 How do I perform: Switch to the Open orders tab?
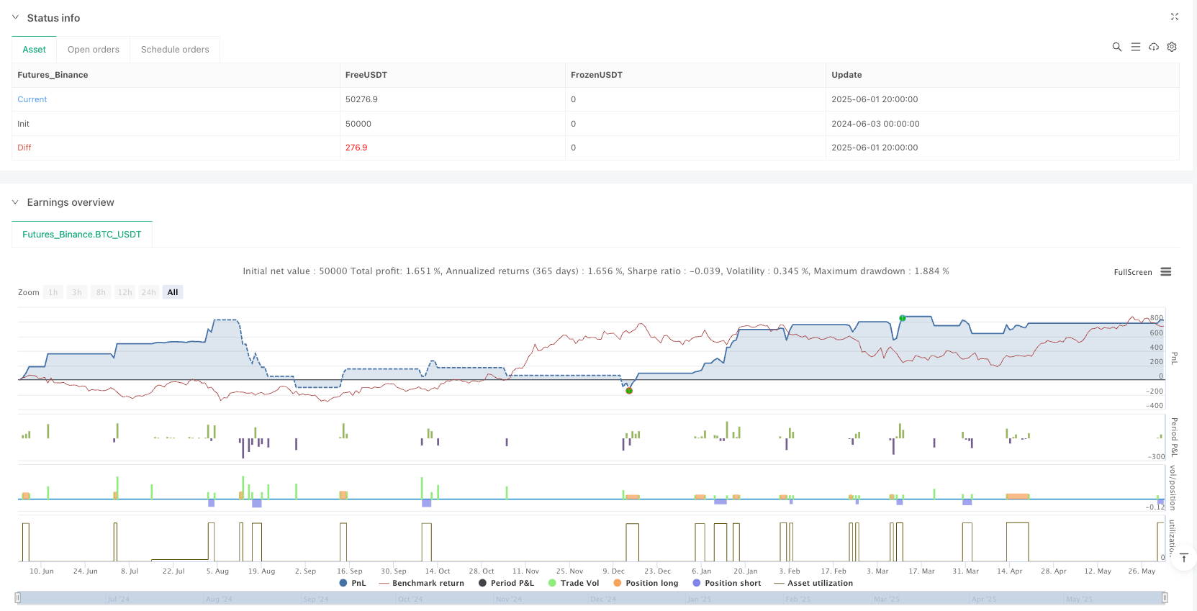pyautogui.click(x=94, y=50)
